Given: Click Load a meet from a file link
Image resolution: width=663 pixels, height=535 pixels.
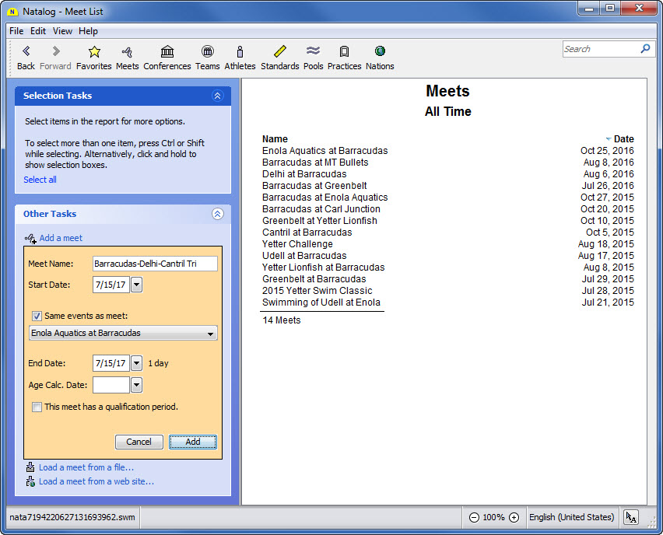Looking at the screenshot, I should tap(86, 467).
